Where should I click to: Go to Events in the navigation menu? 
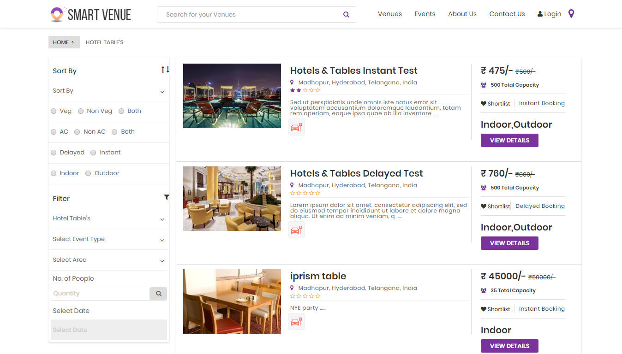[425, 14]
